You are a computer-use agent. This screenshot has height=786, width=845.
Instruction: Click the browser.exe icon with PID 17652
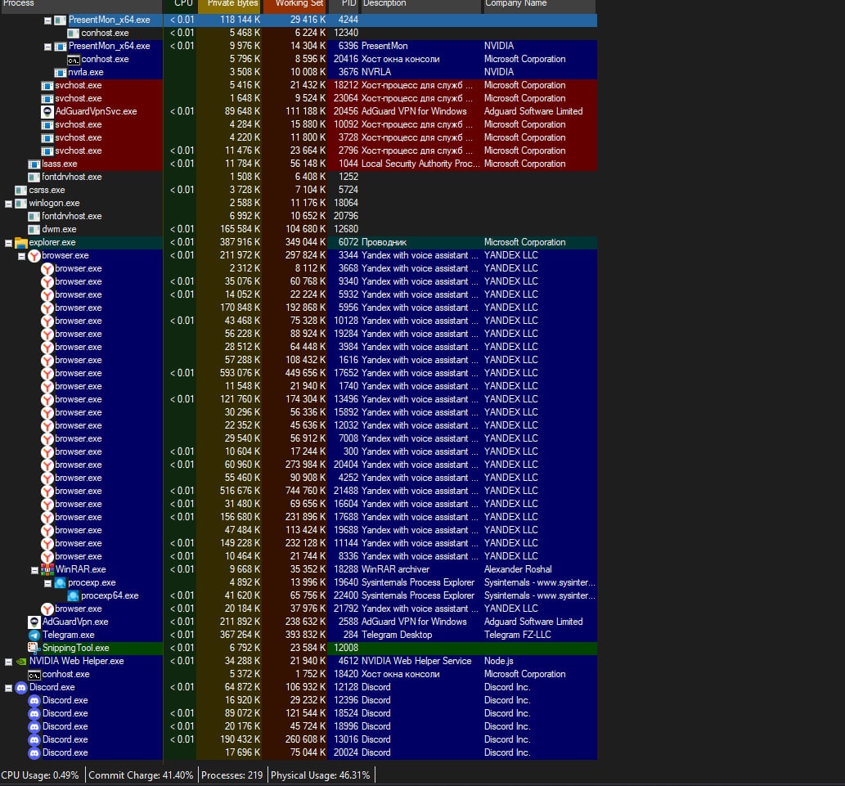pos(47,373)
